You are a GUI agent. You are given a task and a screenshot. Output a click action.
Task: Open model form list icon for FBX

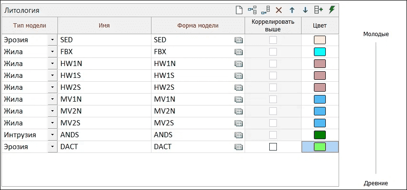coord(238,52)
